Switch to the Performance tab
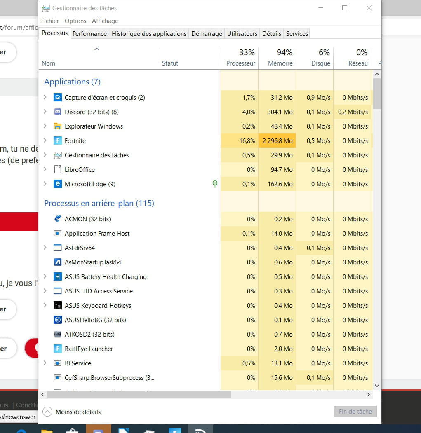 point(89,34)
